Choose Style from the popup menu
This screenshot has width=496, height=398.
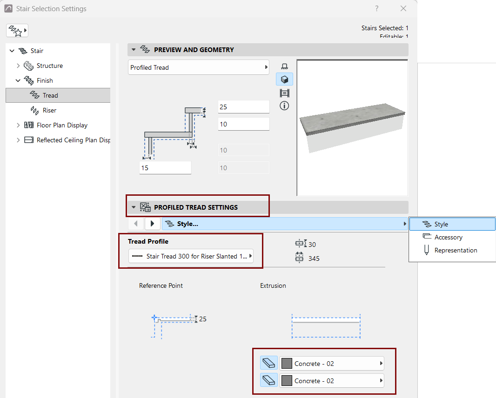pos(452,224)
